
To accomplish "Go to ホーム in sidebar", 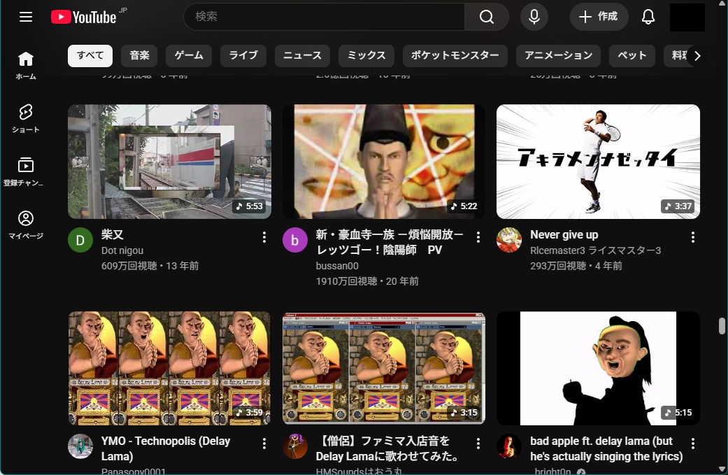I will [x=26, y=66].
